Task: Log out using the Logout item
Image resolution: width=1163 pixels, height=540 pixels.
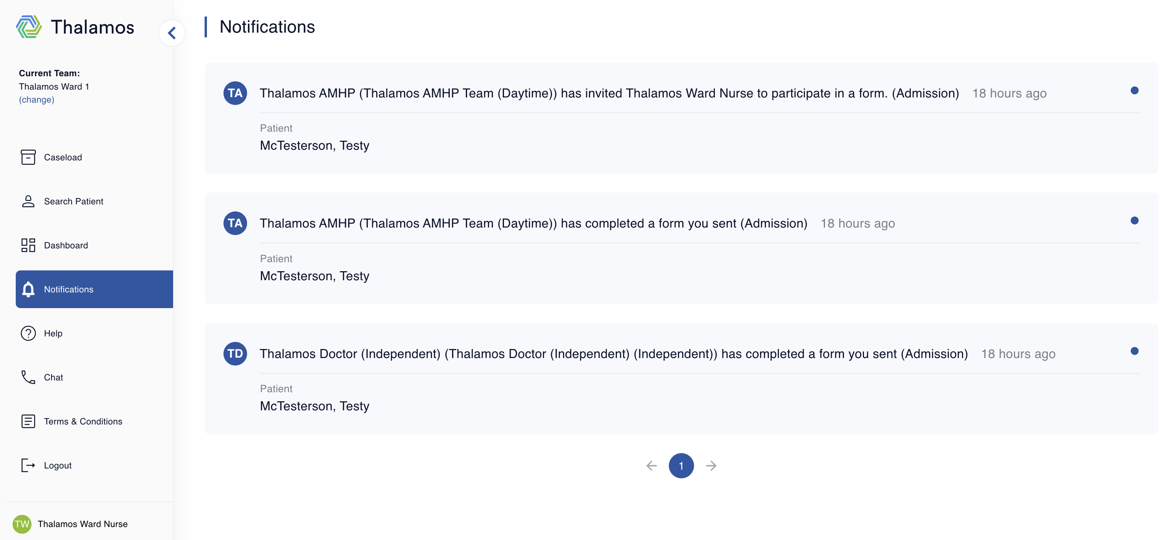Action: (x=94, y=465)
